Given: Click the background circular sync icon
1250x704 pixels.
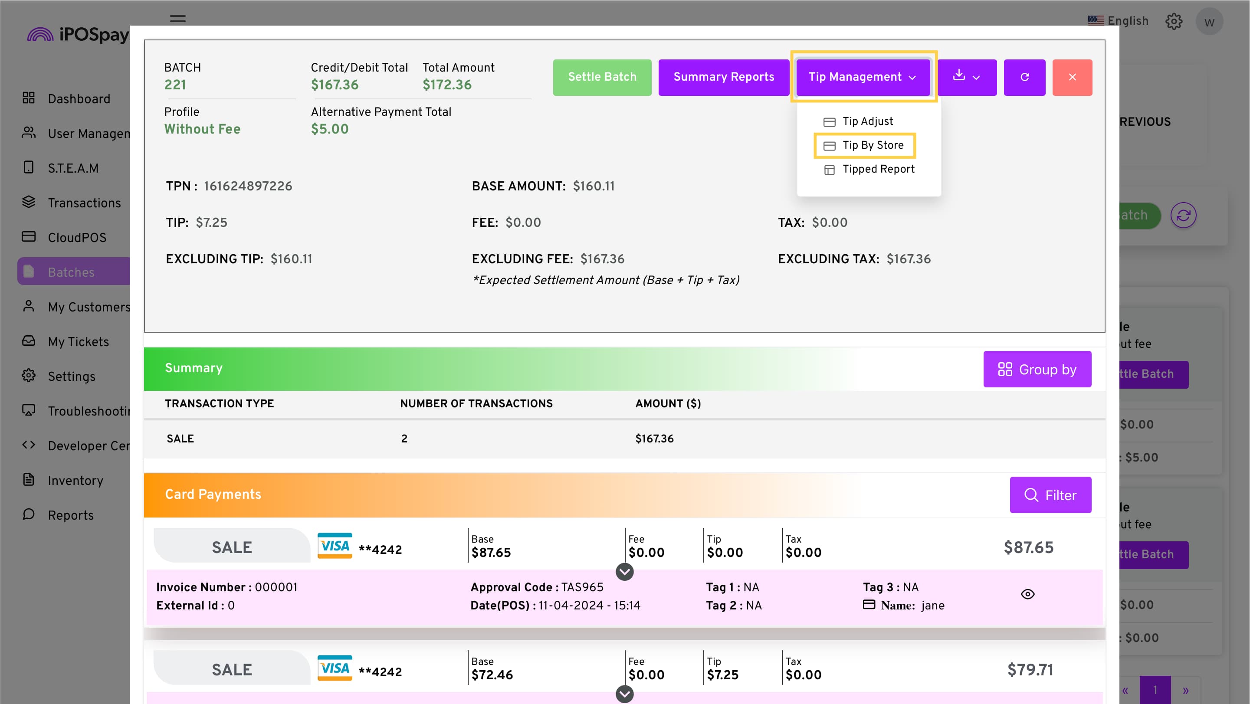Looking at the screenshot, I should pyautogui.click(x=1183, y=216).
